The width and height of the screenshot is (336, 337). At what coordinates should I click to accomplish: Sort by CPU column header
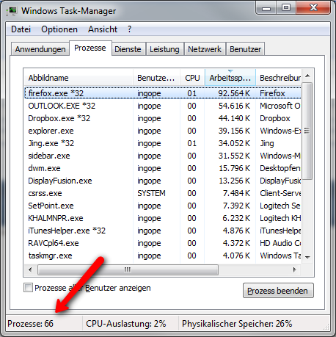(x=192, y=78)
